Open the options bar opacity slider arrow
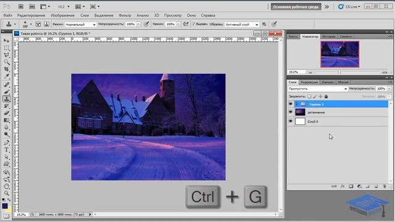 (138, 24)
